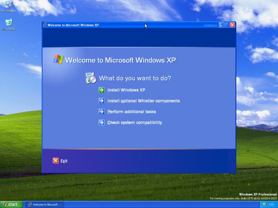The width and height of the screenshot is (278, 208).
Task: Close the Welcome window with red X
Action: point(232,25)
